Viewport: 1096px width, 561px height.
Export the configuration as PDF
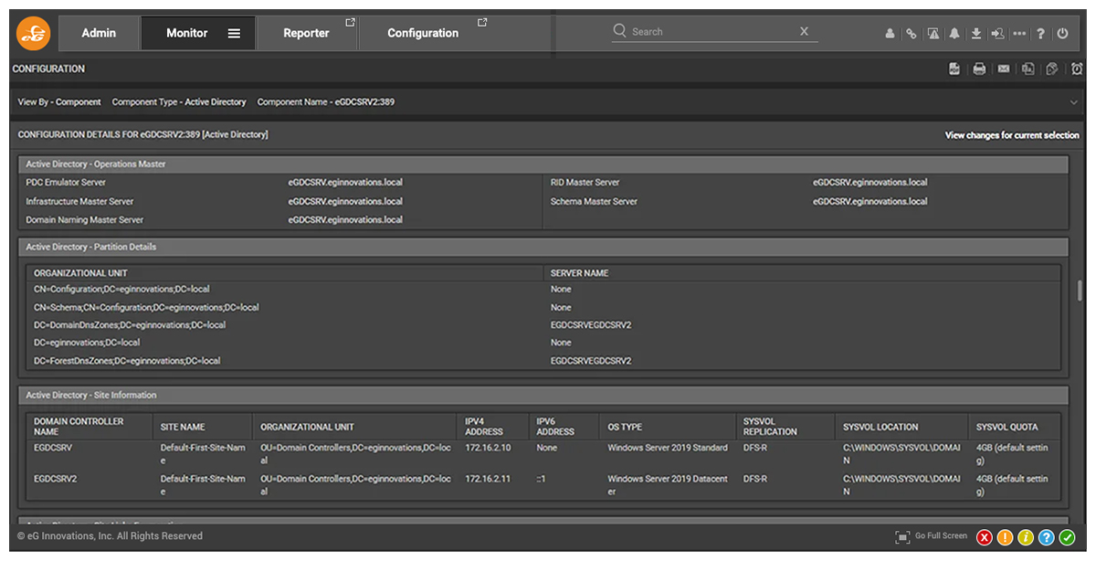coord(954,69)
